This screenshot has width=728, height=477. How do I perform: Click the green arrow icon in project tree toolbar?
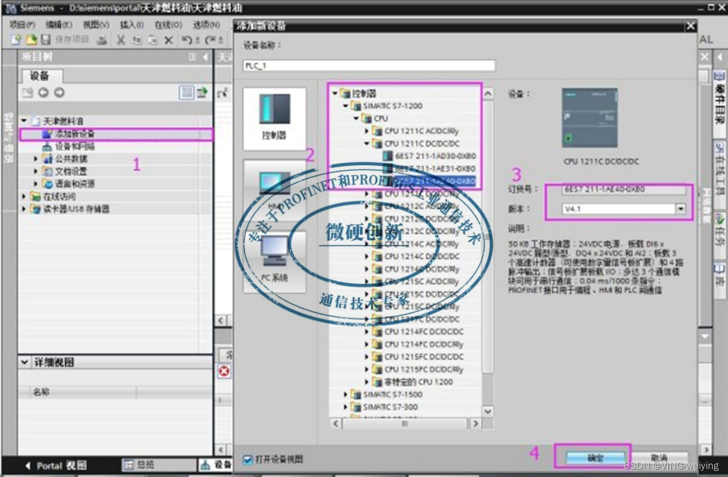click(202, 92)
